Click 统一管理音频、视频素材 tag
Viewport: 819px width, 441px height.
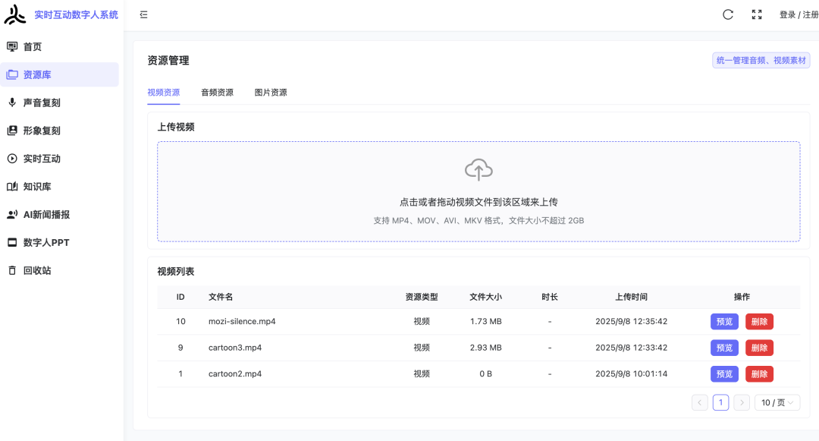click(x=761, y=60)
